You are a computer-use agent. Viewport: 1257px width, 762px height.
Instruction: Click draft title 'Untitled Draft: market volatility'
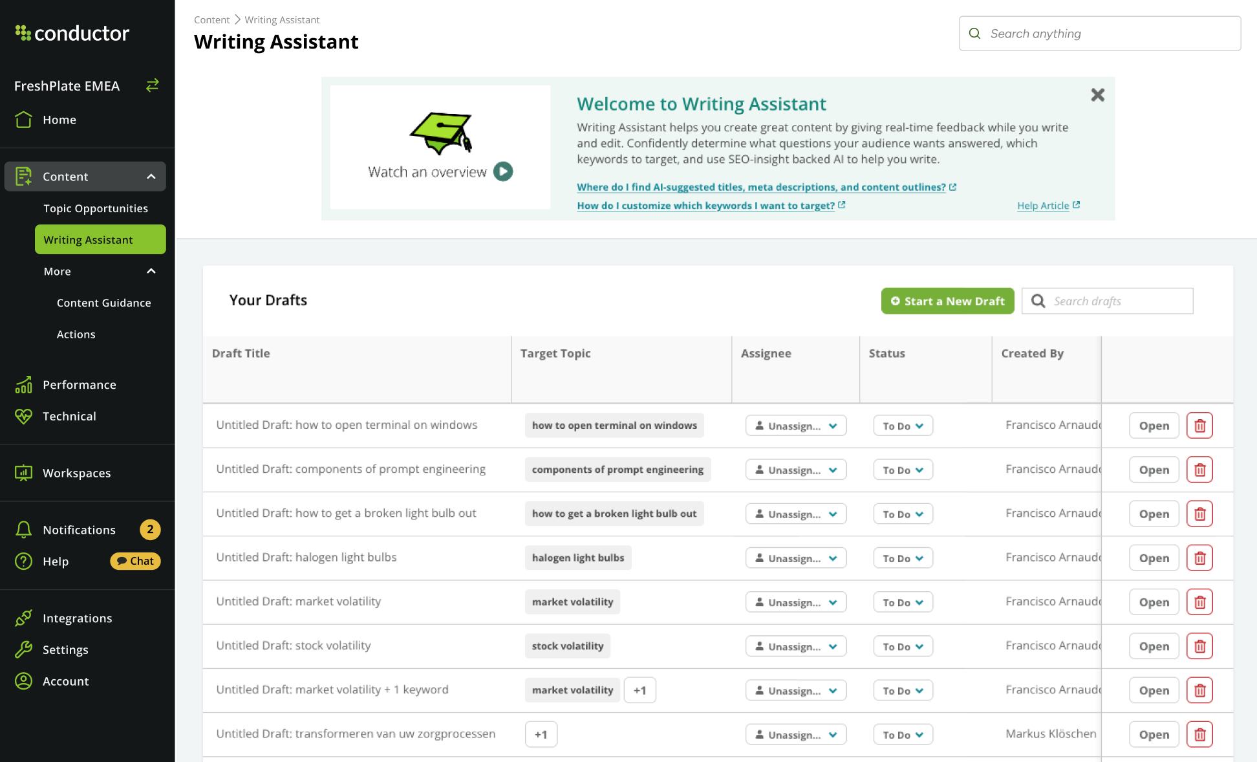pos(299,601)
